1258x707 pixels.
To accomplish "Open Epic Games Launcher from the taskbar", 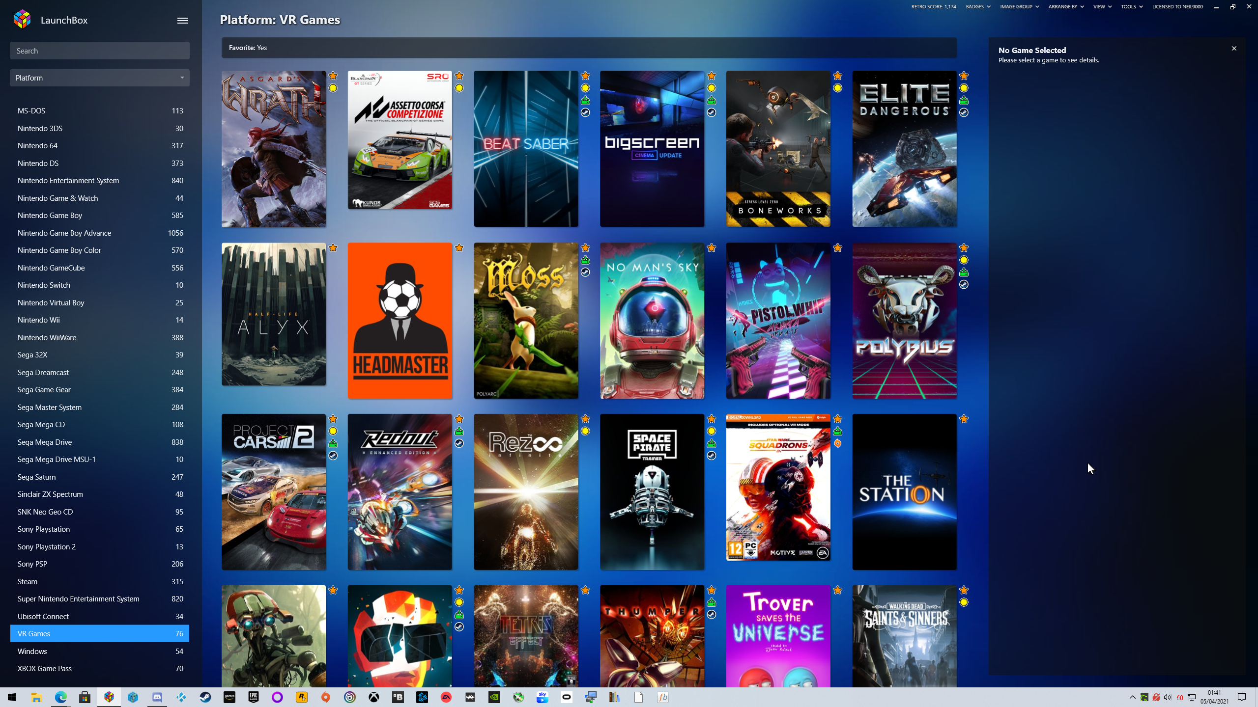I will 253,697.
